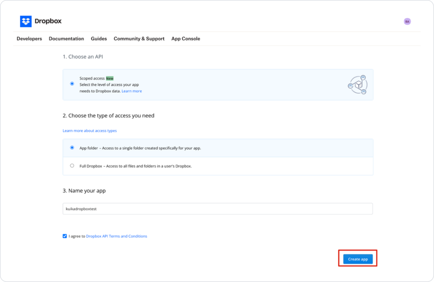Click the Dropbox logo icon
This screenshot has width=434, height=282.
coord(26,21)
